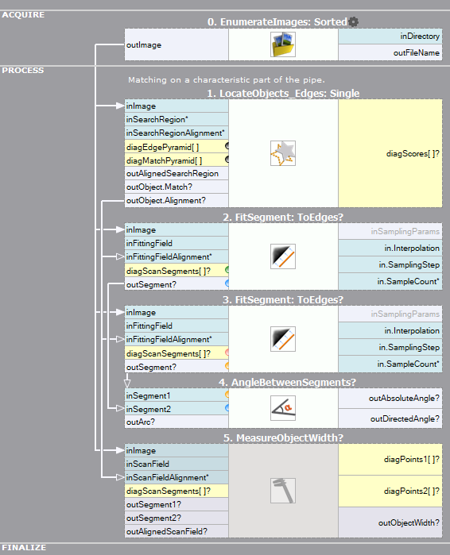Toggle green preview dot on filter 2's diagScanSegments
This screenshot has height=555, width=450.
(x=227, y=271)
